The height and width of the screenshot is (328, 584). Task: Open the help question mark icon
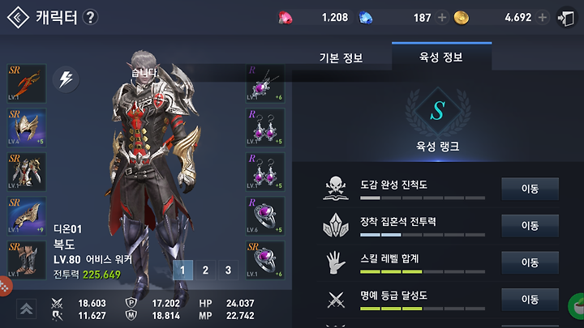90,17
